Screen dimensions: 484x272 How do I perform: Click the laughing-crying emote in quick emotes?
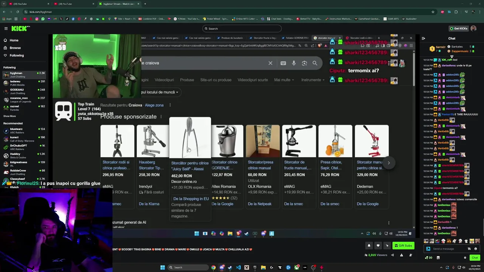pos(472,241)
